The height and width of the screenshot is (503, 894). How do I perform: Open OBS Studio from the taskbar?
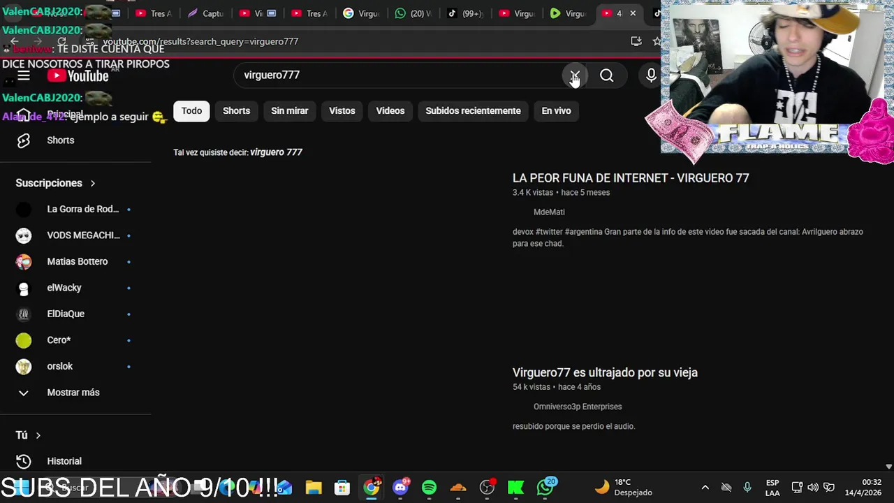487,487
